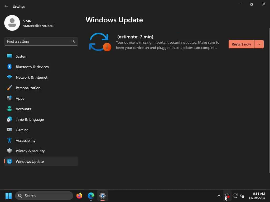Click the green person icon for Accounts
The height and width of the screenshot is (202, 270).
pyautogui.click(x=9, y=109)
